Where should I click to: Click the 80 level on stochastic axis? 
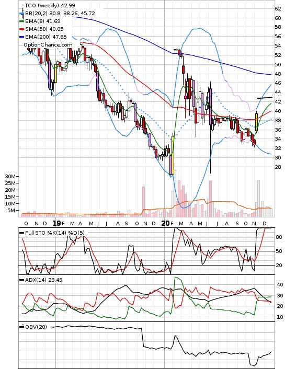[x=279, y=237]
